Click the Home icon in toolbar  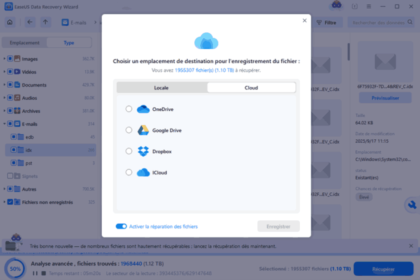coord(10,22)
